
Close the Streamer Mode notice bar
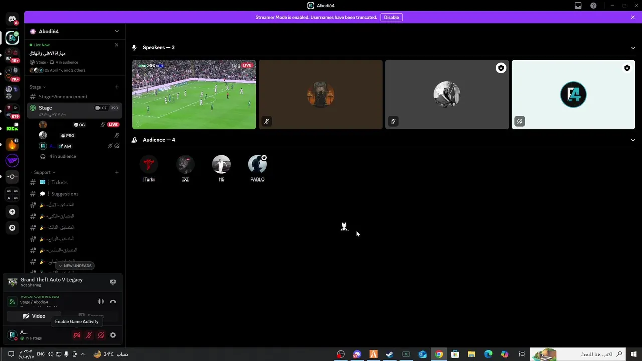pyautogui.click(x=633, y=17)
